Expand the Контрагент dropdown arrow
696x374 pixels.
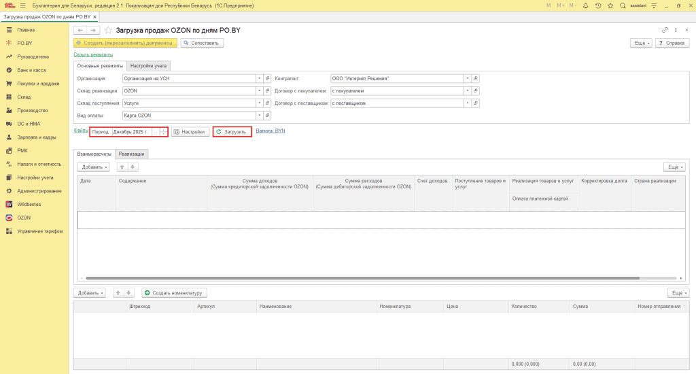coord(468,79)
